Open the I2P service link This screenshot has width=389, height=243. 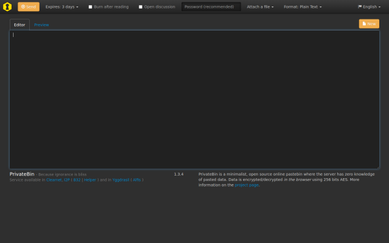[x=67, y=180]
